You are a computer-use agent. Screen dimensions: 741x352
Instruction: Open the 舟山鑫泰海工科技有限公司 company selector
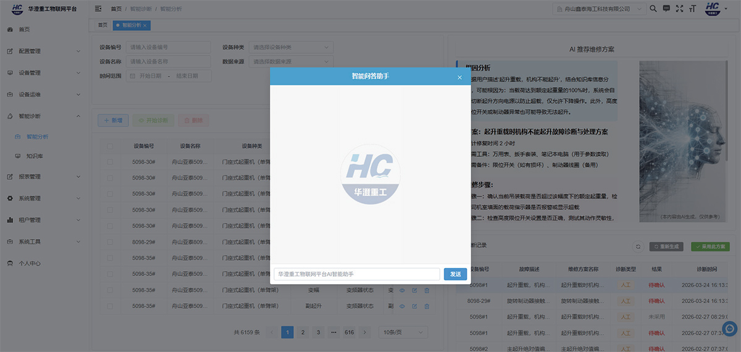[x=598, y=9]
